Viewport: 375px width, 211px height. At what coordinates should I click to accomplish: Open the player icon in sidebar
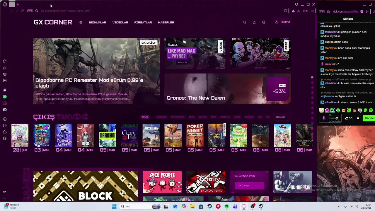[5, 119]
